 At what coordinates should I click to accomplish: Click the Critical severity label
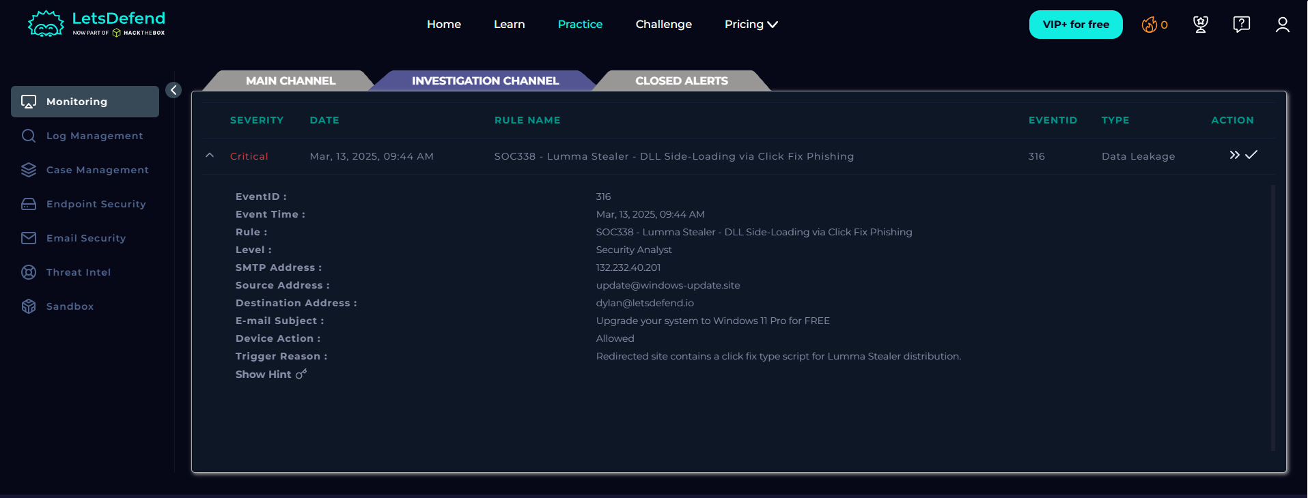point(249,156)
